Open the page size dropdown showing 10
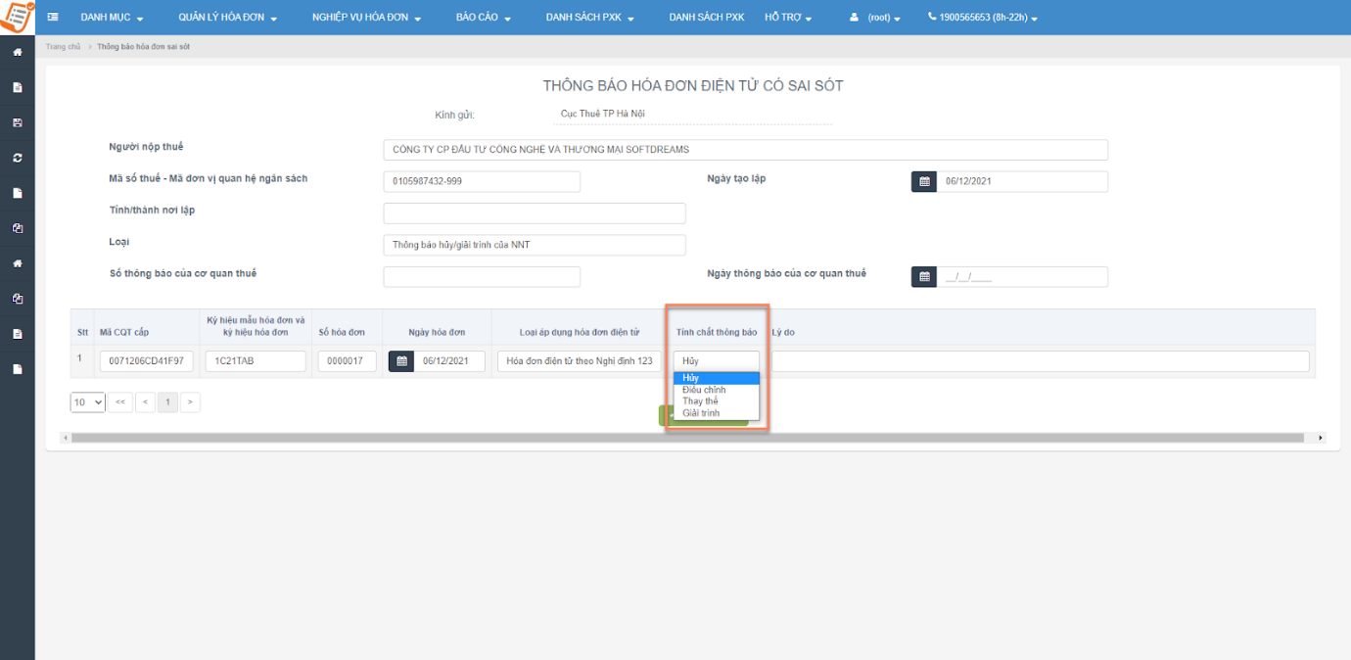The image size is (1351, 660). pos(87,402)
